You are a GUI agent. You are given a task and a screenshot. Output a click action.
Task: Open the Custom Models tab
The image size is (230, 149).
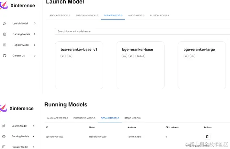(x=159, y=15)
